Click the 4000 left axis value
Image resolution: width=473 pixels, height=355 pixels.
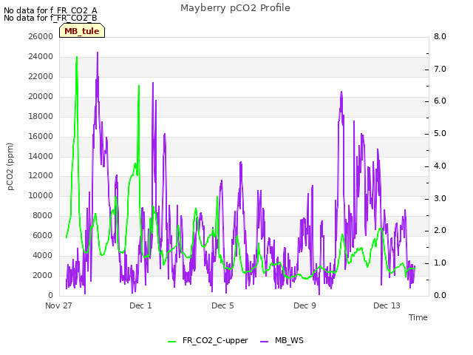point(42,255)
